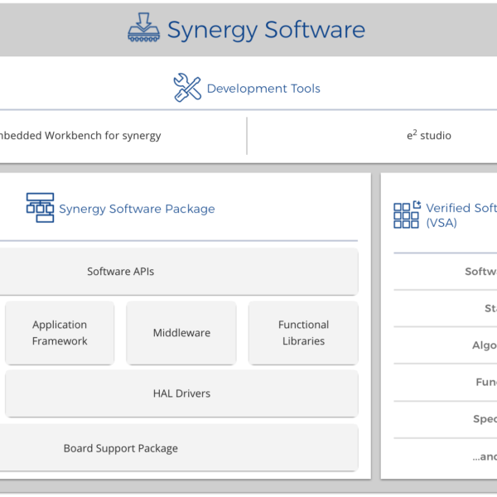Select the Application Framework block

click(x=60, y=333)
